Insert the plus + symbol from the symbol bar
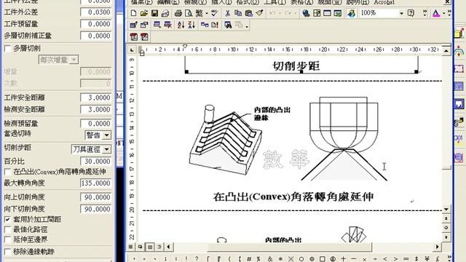This screenshot has width=466, height=262. click(343, 259)
